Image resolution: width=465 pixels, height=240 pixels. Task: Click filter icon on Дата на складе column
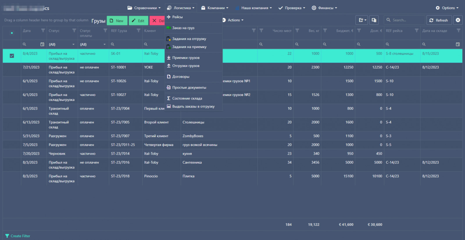tap(459, 31)
